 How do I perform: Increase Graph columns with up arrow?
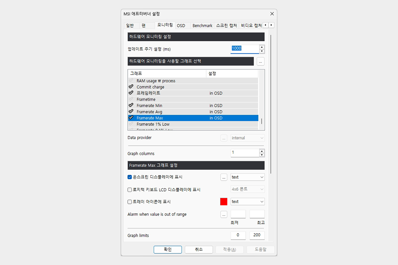(x=262, y=151)
